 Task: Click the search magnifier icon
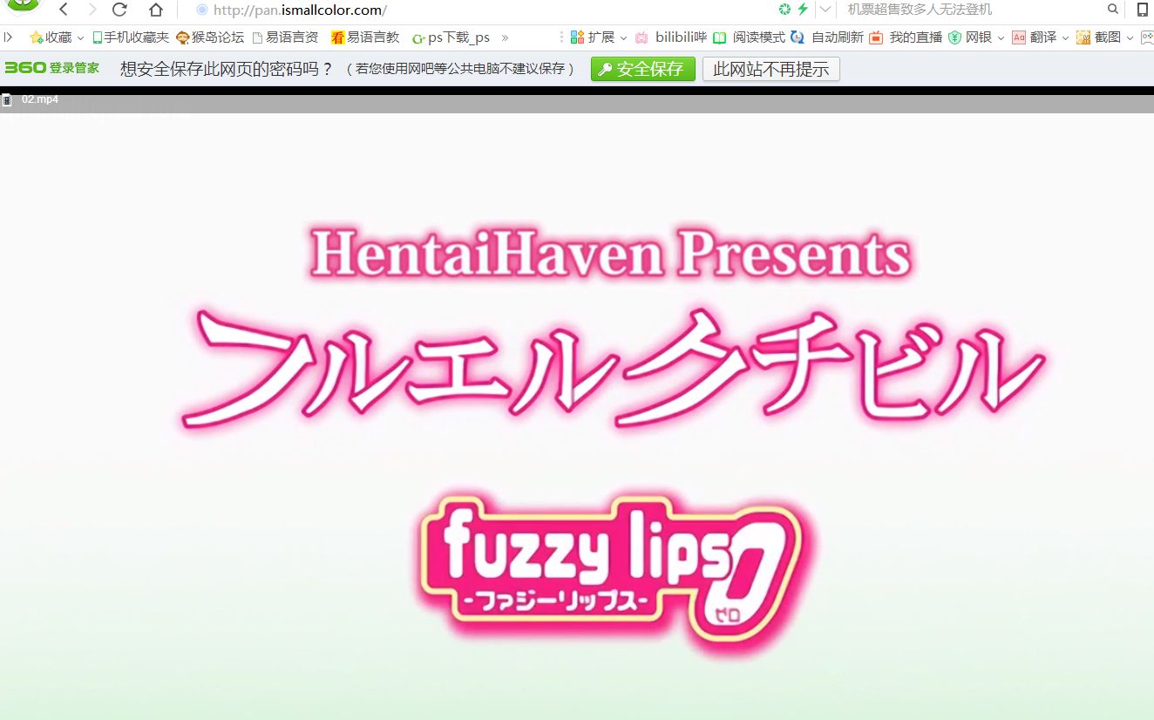click(x=1113, y=10)
